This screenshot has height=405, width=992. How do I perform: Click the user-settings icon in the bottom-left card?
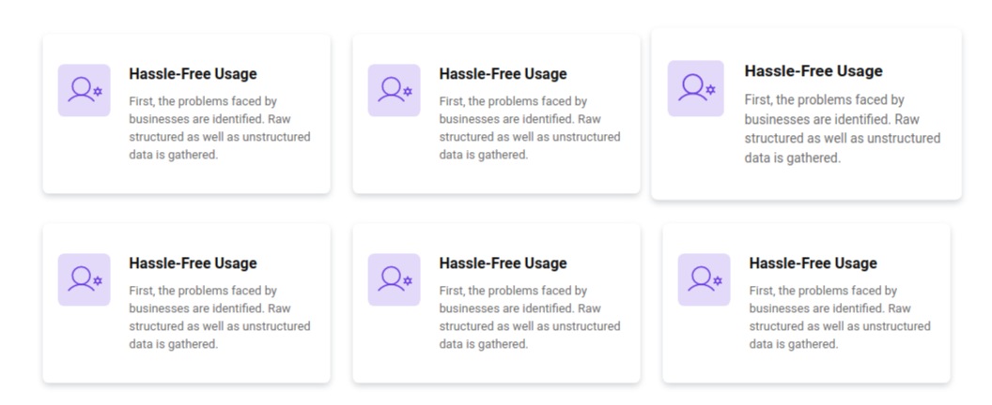click(85, 279)
